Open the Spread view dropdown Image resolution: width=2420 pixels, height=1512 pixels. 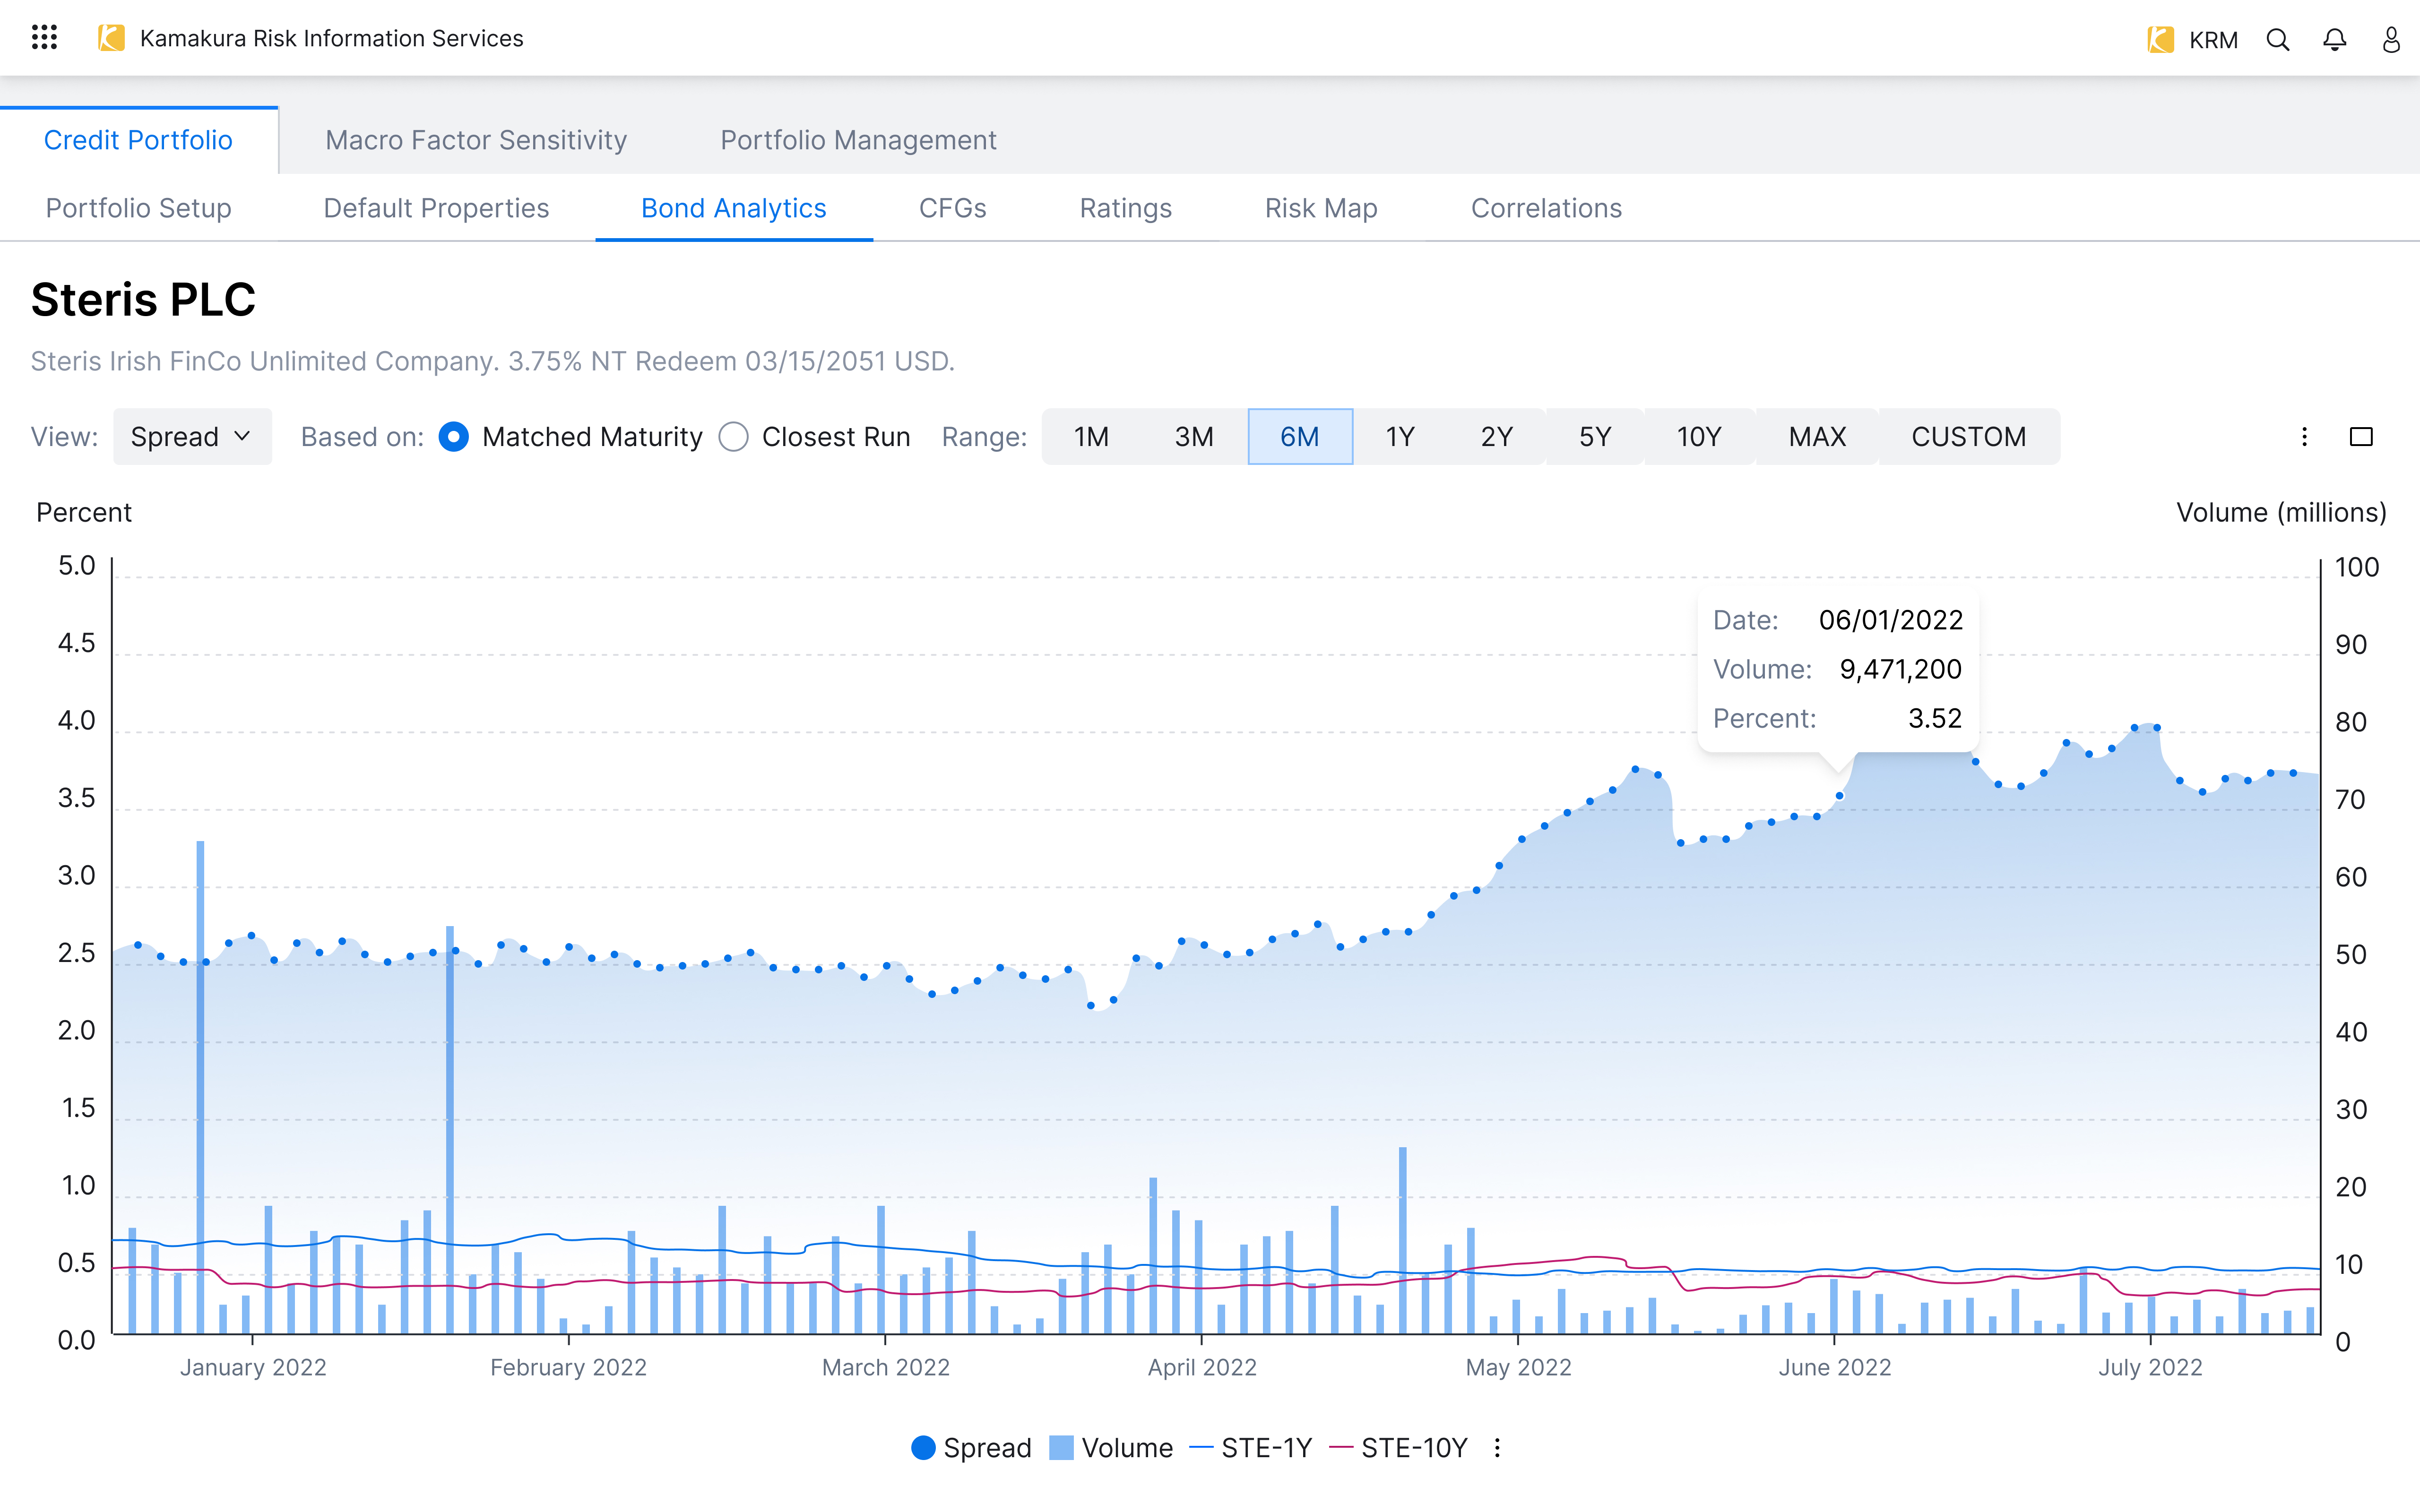coord(191,437)
